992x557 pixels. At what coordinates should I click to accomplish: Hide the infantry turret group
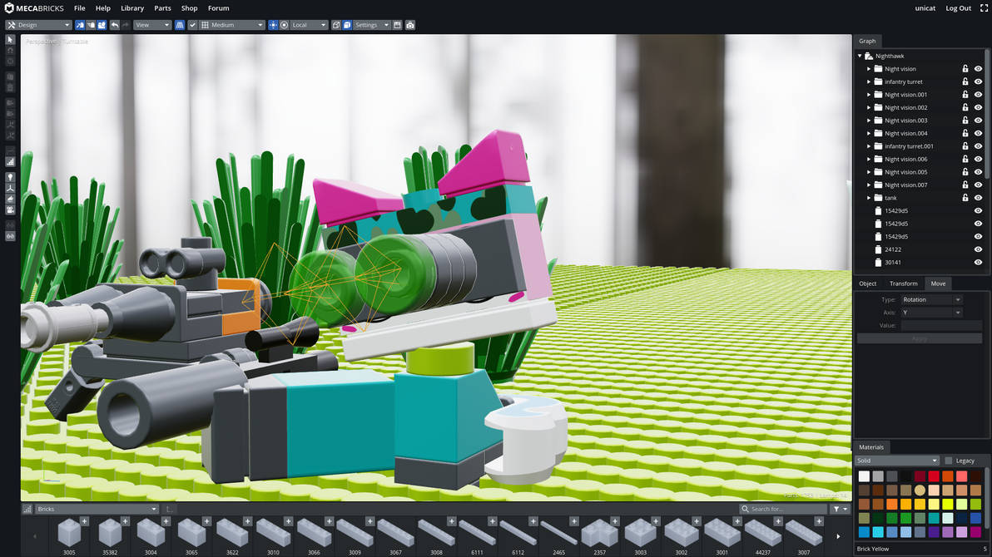click(x=978, y=81)
